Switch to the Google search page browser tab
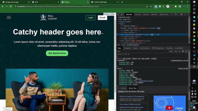The image size is (198, 111). click(16, 2)
